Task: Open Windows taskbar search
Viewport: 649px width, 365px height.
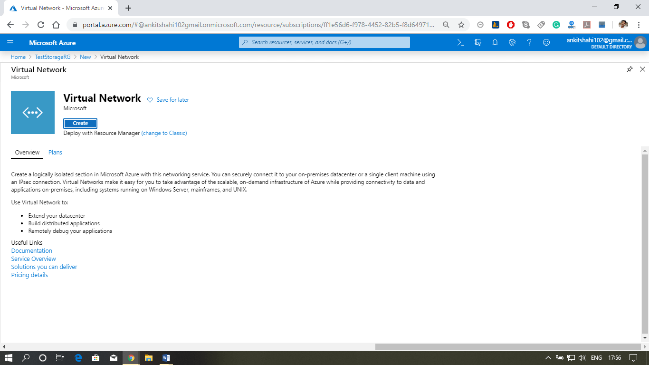Action: (x=26, y=358)
